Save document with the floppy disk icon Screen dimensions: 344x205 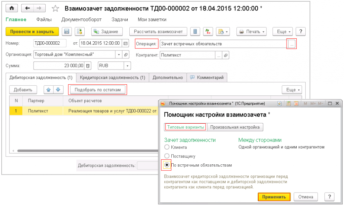pyautogui.click(x=67, y=32)
